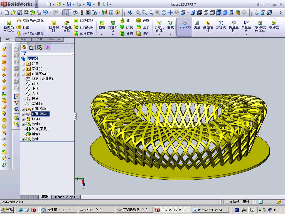The width and height of the screenshot is (285, 214).
Task: Select the Move Face (移动面) tool
Action: tap(274, 25)
